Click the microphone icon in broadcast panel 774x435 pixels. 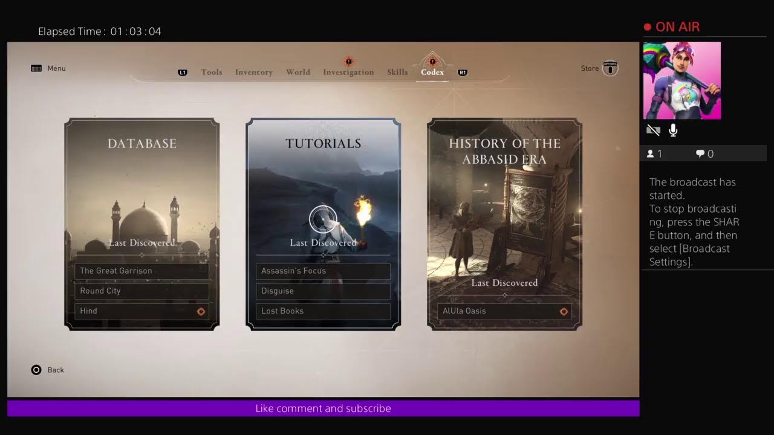click(x=673, y=130)
